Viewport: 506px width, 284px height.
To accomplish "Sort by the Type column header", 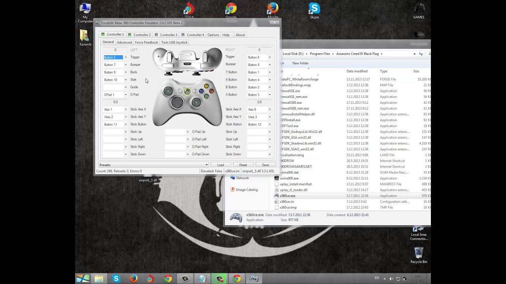I will (383, 71).
